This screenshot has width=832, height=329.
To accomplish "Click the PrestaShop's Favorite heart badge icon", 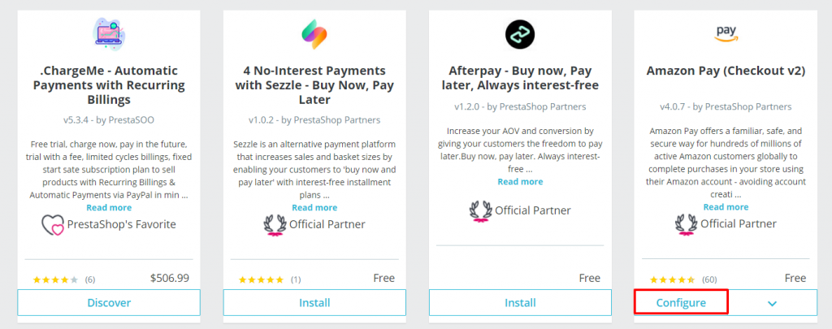I will click(x=53, y=224).
